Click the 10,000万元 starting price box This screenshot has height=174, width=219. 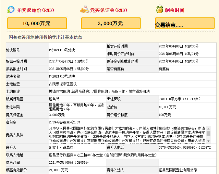(x=37, y=23)
